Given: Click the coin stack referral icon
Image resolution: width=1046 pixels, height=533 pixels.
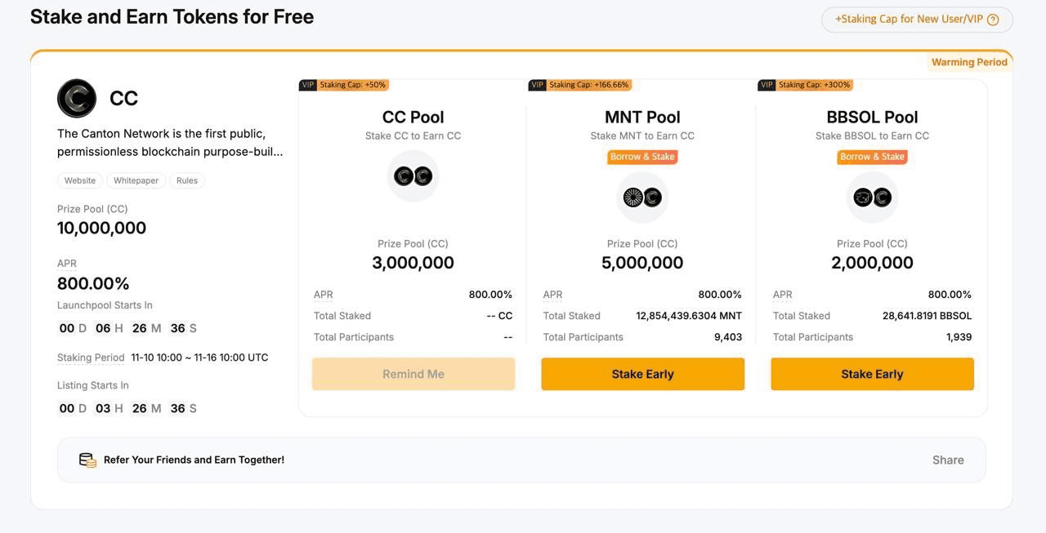Looking at the screenshot, I should (x=87, y=460).
